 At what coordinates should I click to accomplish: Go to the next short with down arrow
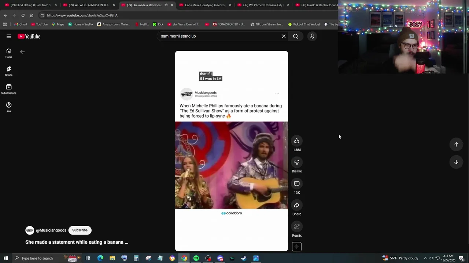(x=456, y=162)
